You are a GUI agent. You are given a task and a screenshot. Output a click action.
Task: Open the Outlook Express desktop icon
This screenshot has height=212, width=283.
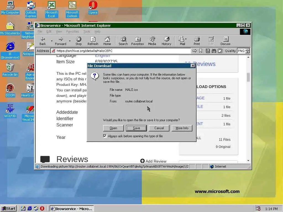[31, 9]
